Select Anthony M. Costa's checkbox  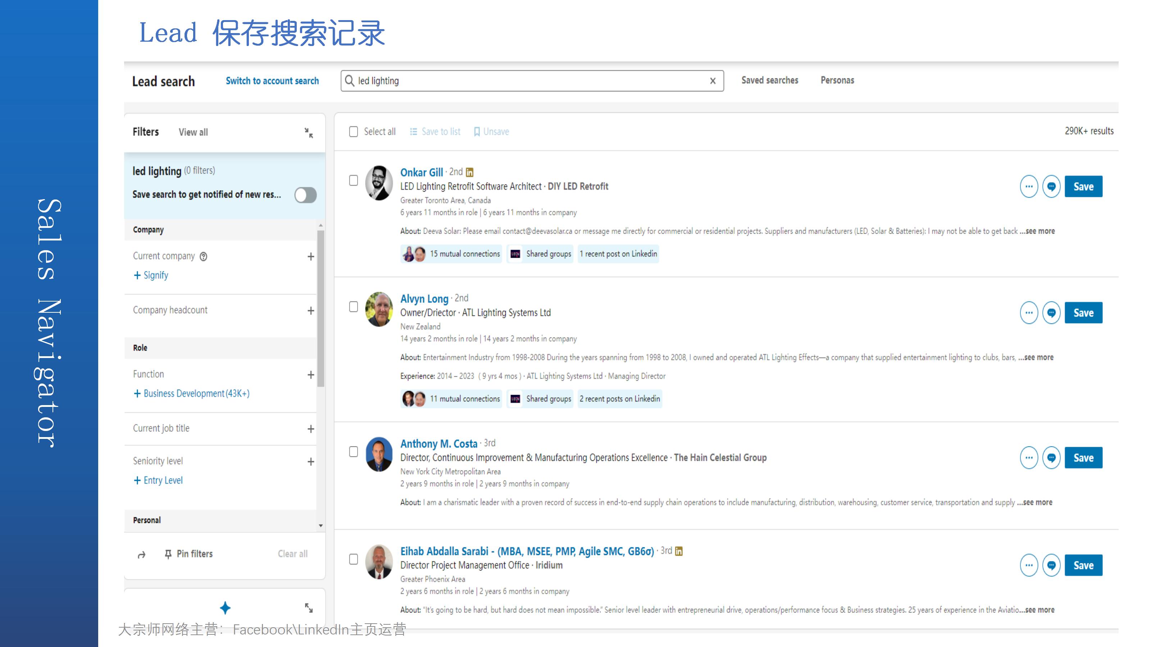pos(354,452)
